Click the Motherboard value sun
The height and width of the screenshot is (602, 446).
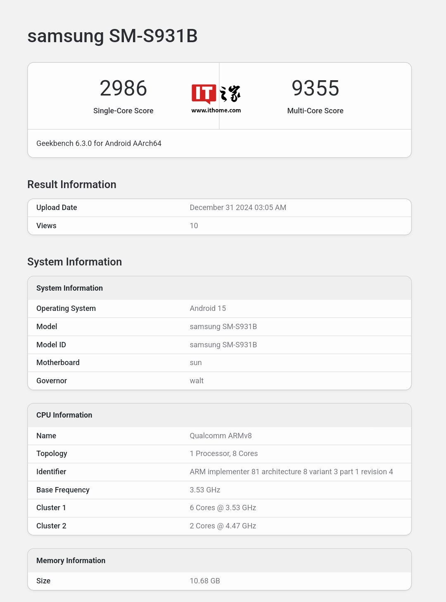(196, 363)
